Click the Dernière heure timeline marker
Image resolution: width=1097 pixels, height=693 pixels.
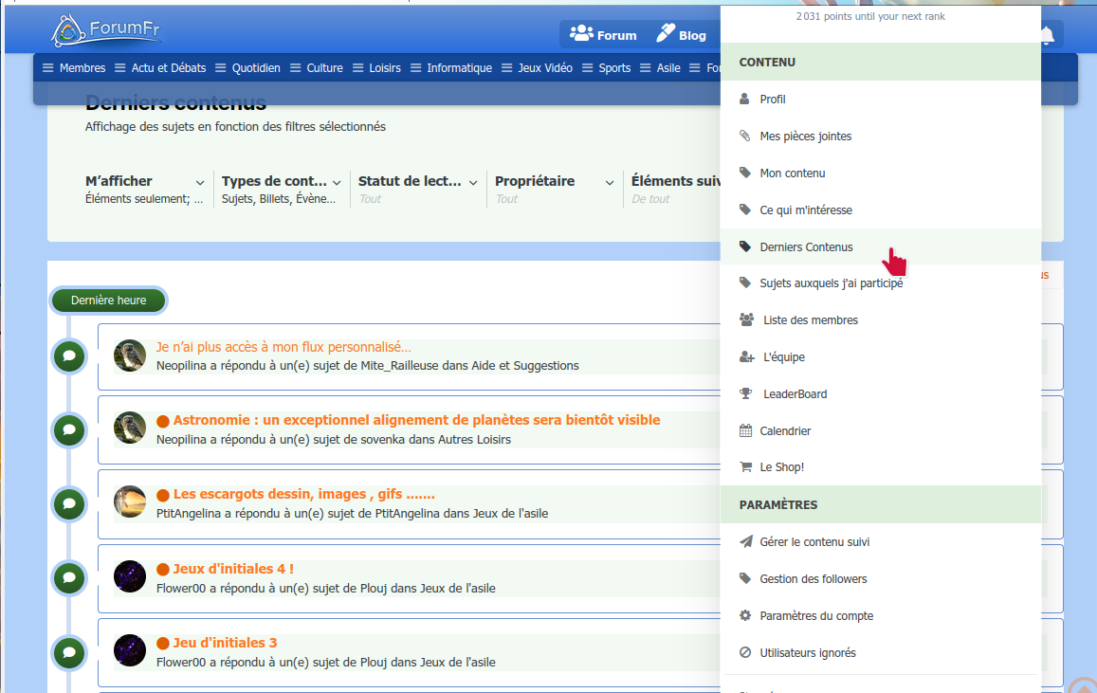coord(108,301)
